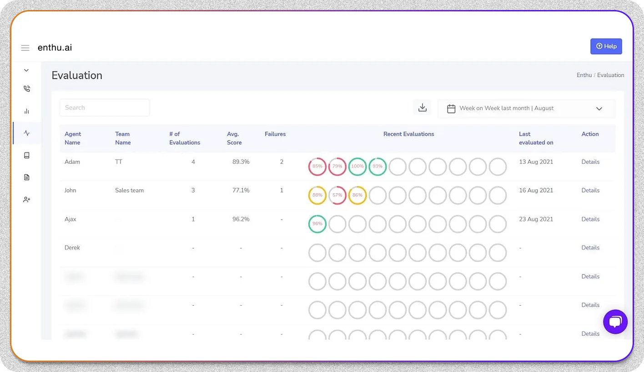This screenshot has width=644, height=372.
Task: Open the Week on Week date range dropdown
Action: [527, 109]
